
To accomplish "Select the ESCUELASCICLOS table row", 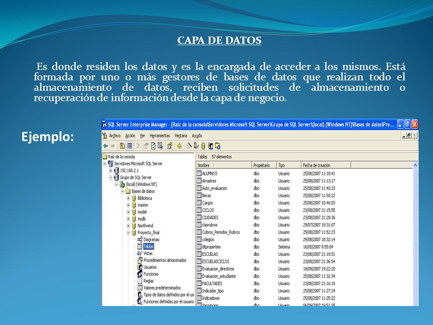I will (266, 261).
